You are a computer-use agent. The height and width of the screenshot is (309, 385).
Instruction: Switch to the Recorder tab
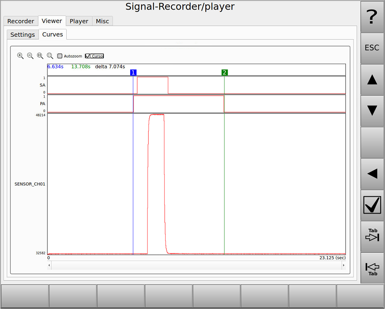[x=21, y=21]
